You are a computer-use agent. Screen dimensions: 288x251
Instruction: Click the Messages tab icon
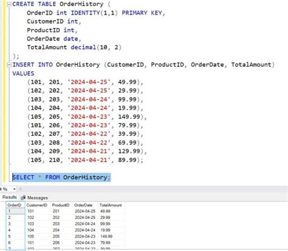pyautogui.click(x=23, y=198)
